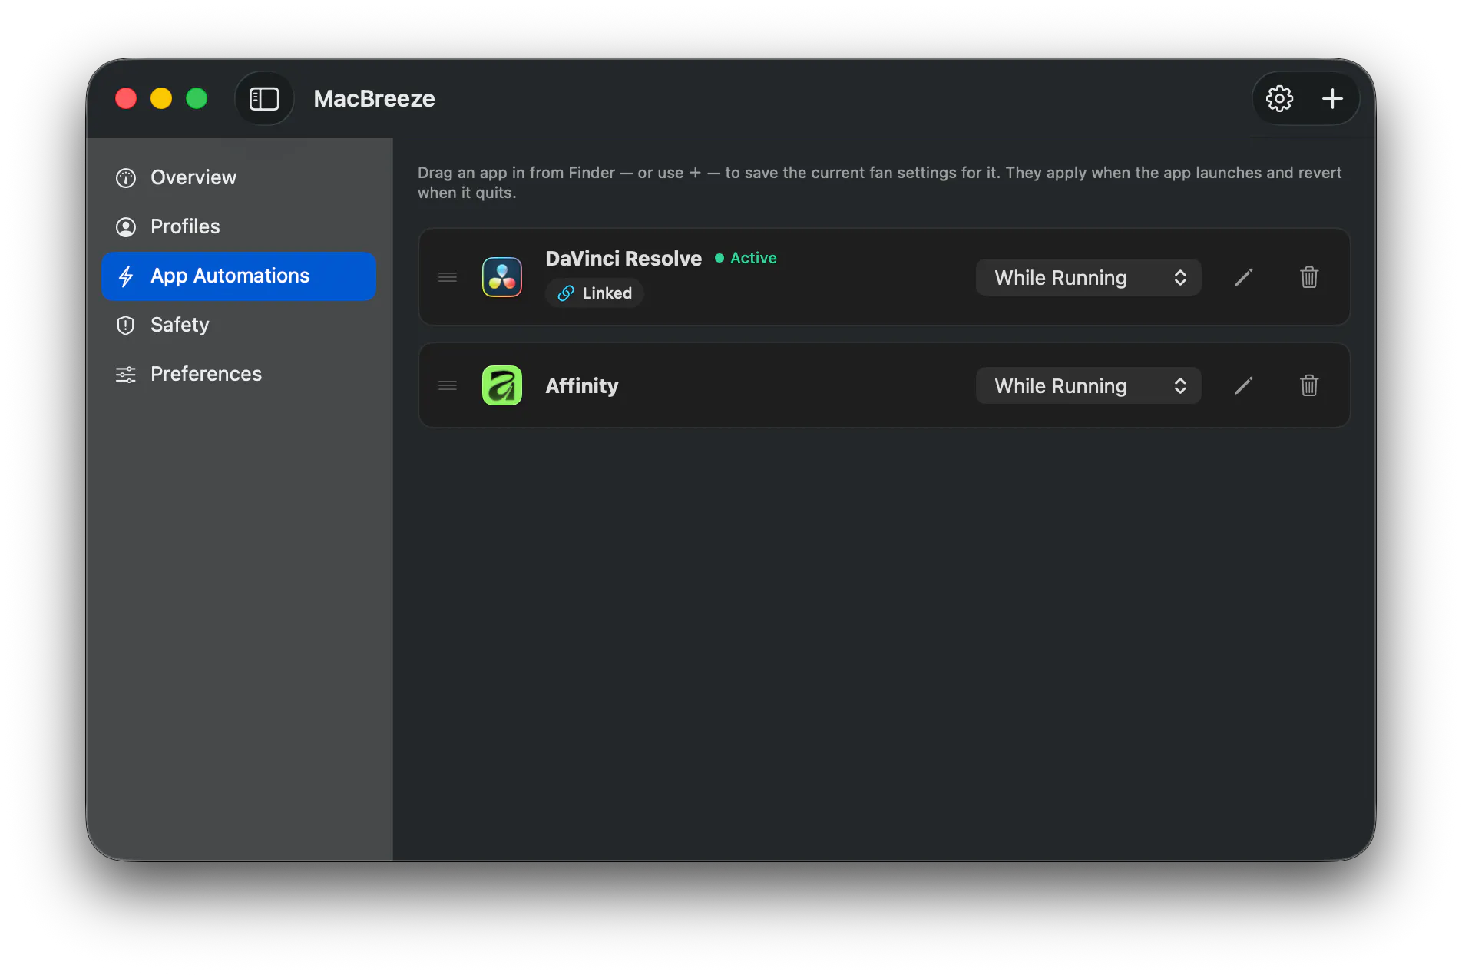Click the DaVinci Resolve app icon
Screen dimensions: 1462x975
502,277
